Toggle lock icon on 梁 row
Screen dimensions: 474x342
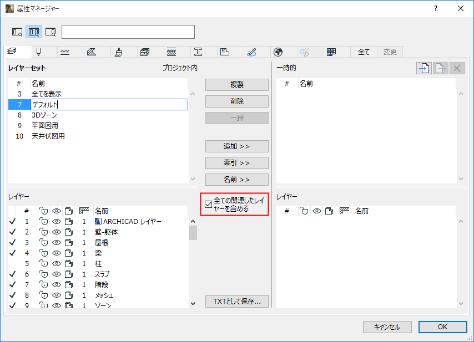[44, 253]
